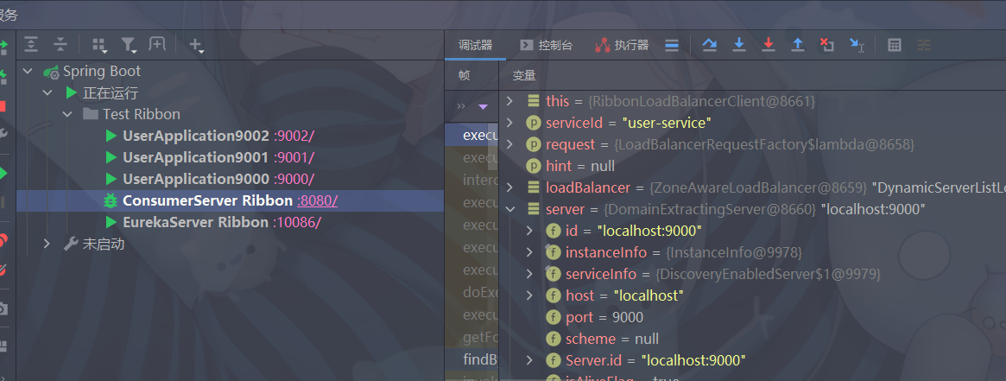
Task: Click the red Force Step Into icon
Action: click(x=768, y=45)
